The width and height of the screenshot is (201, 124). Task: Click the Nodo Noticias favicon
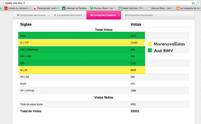pos(120,8)
